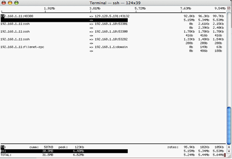The width and height of the screenshot is (232, 159).
Task: Click the 149b rate value
Action: click(204, 47)
